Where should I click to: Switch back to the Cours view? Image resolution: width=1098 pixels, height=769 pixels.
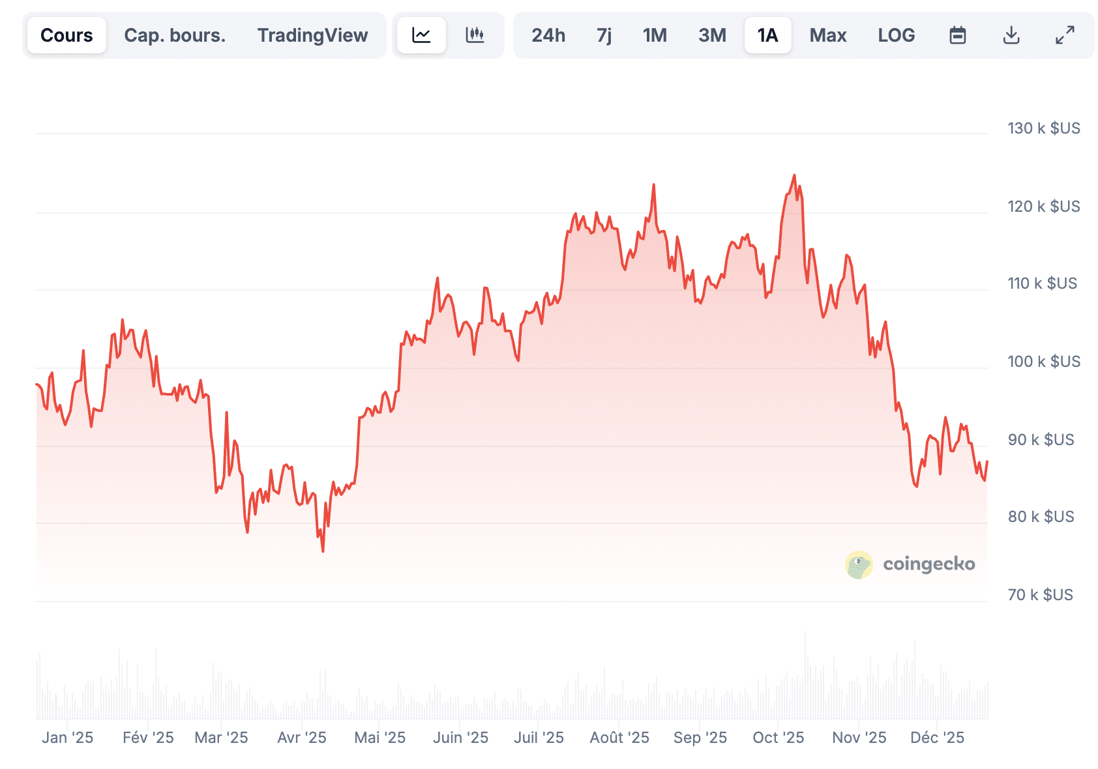(x=66, y=35)
